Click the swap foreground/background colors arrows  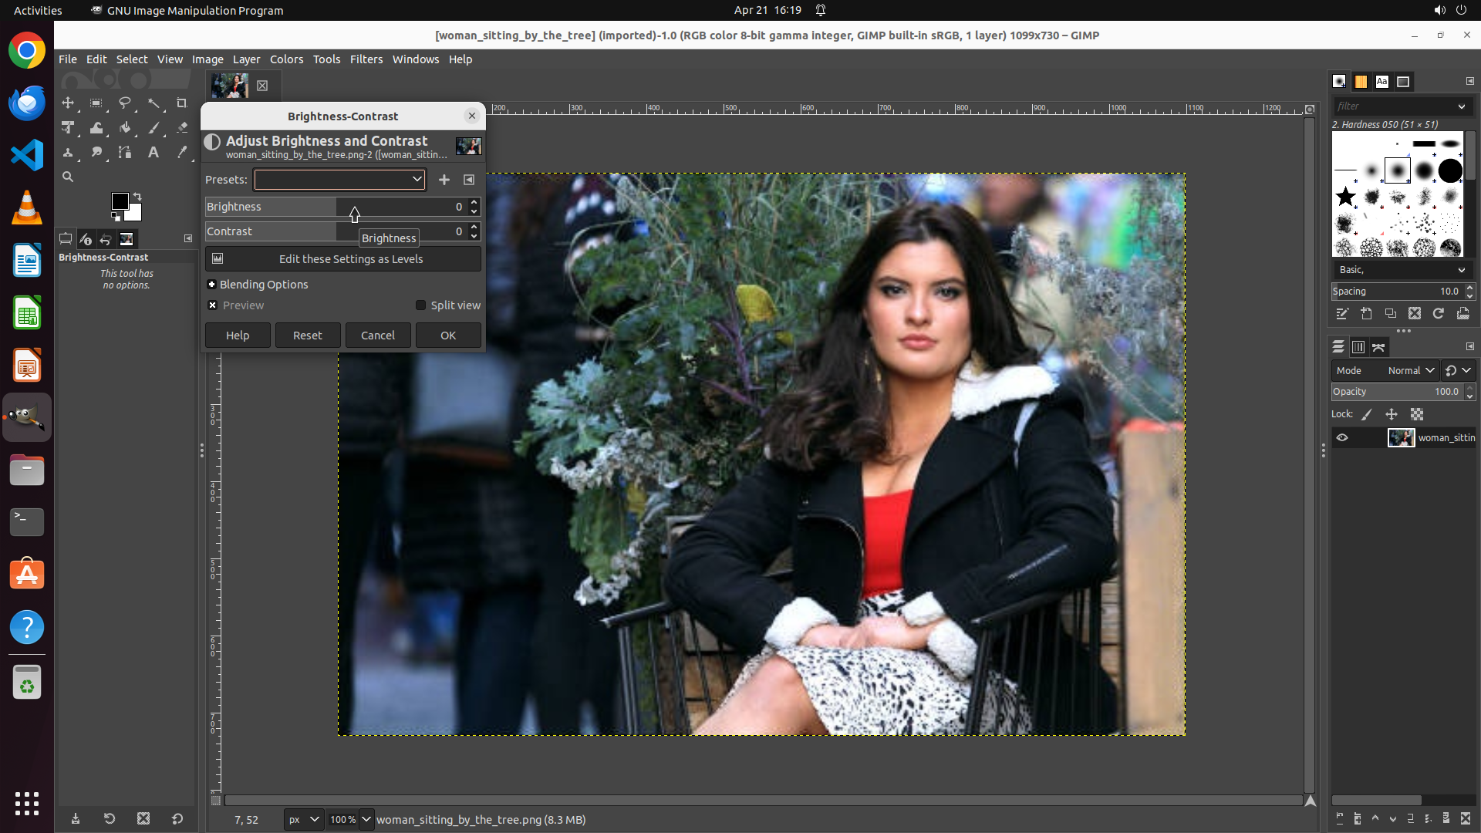click(x=137, y=196)
